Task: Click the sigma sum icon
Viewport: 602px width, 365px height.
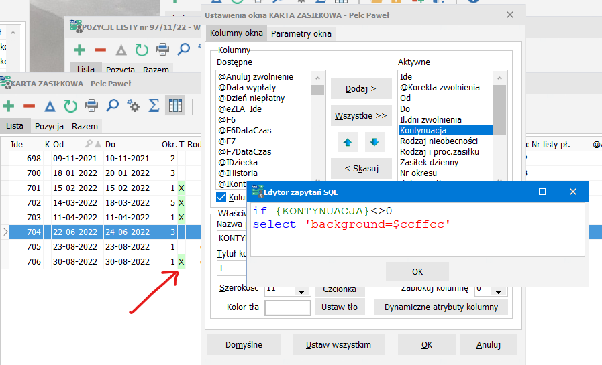Action: coord(154,106)
